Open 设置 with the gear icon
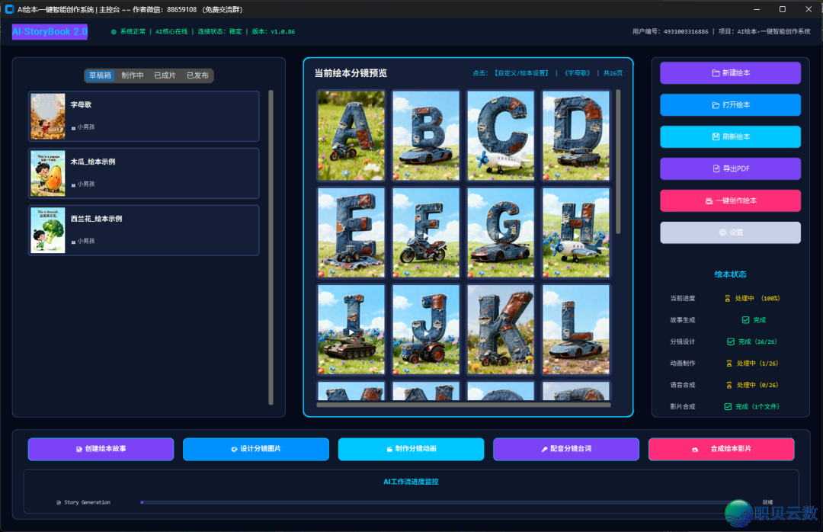The image size is (823, 532). [730, 232]
